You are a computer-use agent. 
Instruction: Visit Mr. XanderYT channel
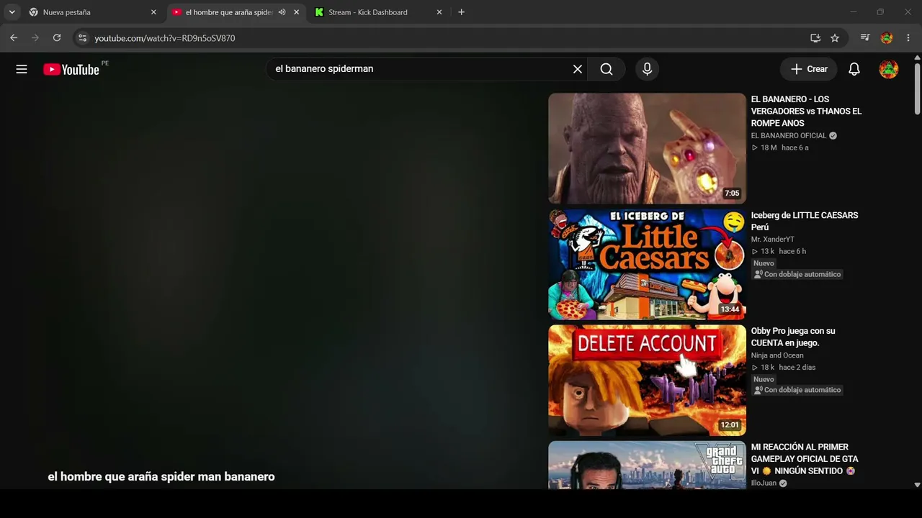(773, 240)
